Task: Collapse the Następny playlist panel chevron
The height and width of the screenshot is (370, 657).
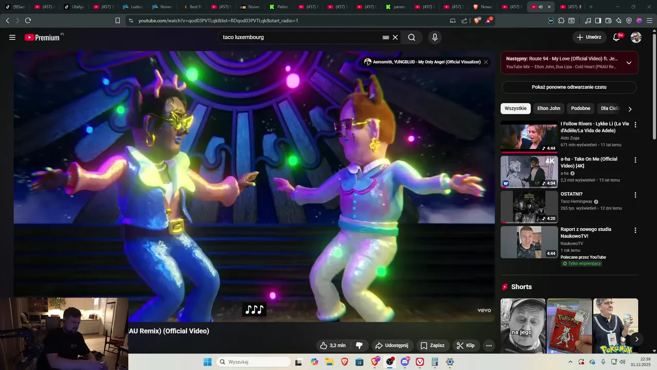Action: click(x=629, y=63)
